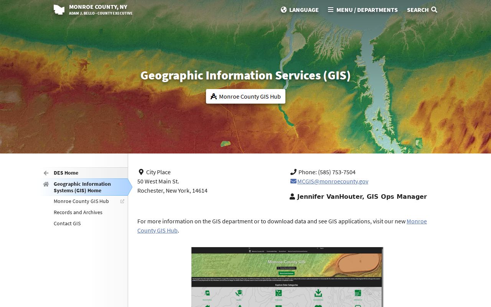Click the compass icon in the GIS Hub button
This screenshot has width=491, height=307.
pyautogui.click(x=214, y=96)
